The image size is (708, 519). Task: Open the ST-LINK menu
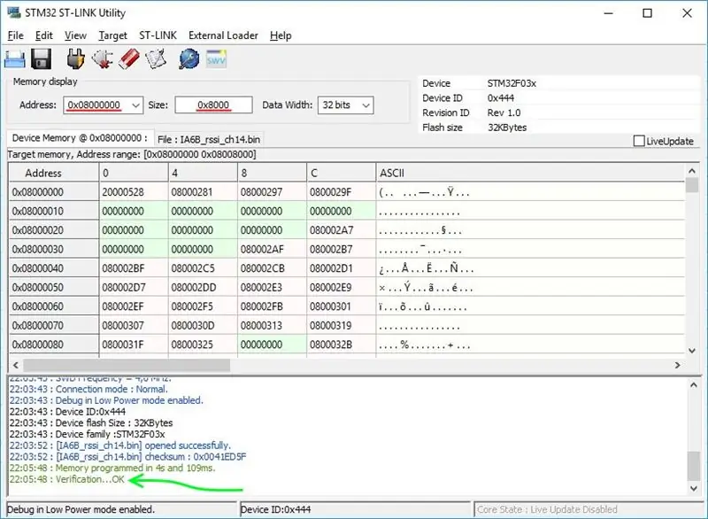[158, 35]
